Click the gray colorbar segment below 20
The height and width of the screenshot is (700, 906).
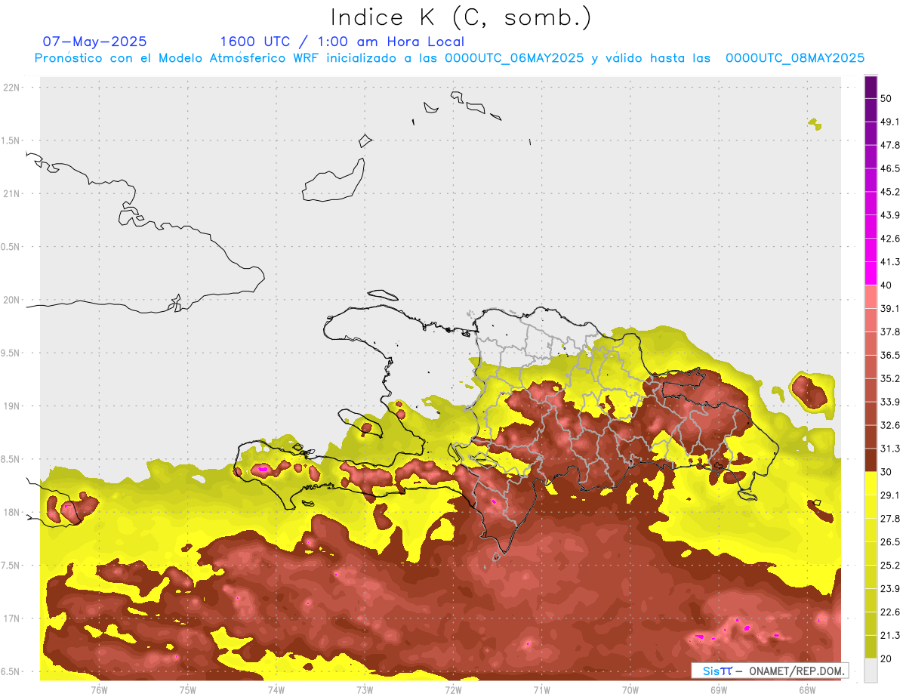[871, 670]
